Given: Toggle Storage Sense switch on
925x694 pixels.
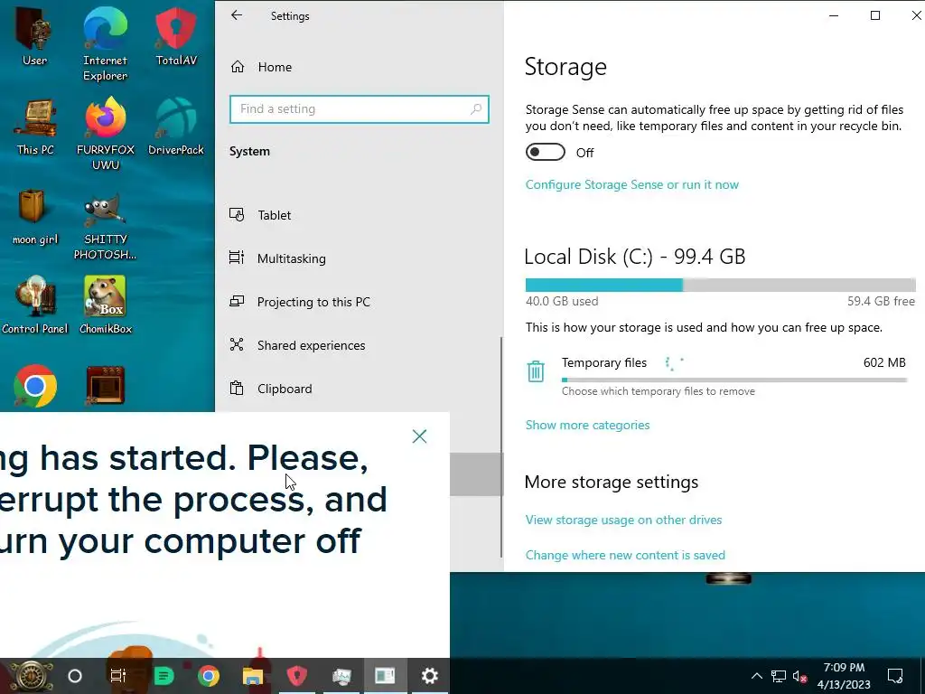Looking at the screenshot, I should pos(545,152).
